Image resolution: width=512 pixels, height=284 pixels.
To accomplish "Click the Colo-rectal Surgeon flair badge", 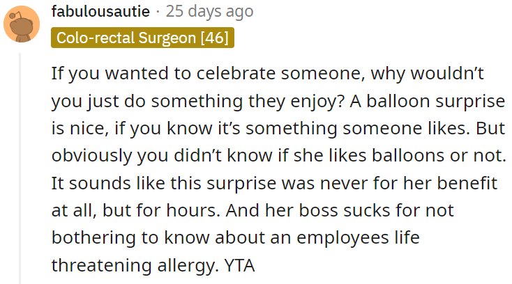I will pyautogui.click(x=142, y=38).
